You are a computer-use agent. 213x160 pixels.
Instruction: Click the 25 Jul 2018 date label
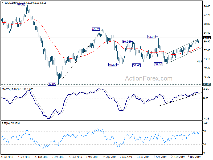pos(7,157)
